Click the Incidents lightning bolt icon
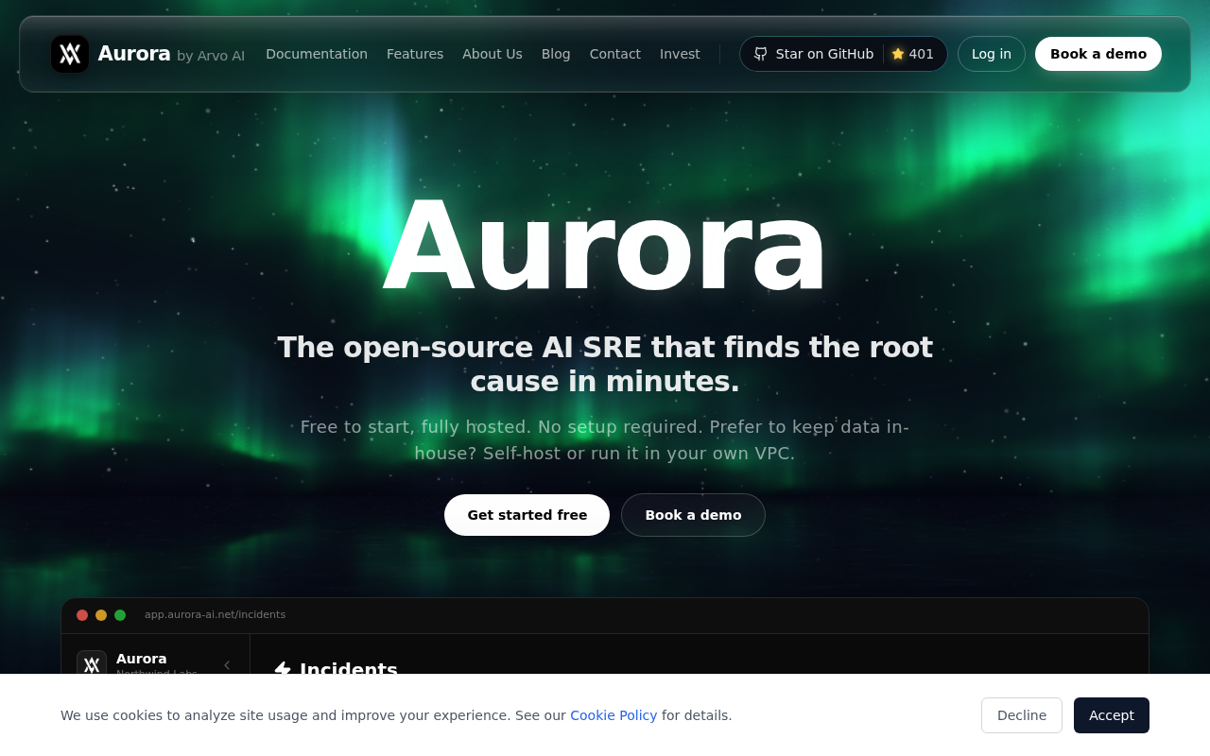This screenshot has height=756, width=1210. tap(283, 669)
